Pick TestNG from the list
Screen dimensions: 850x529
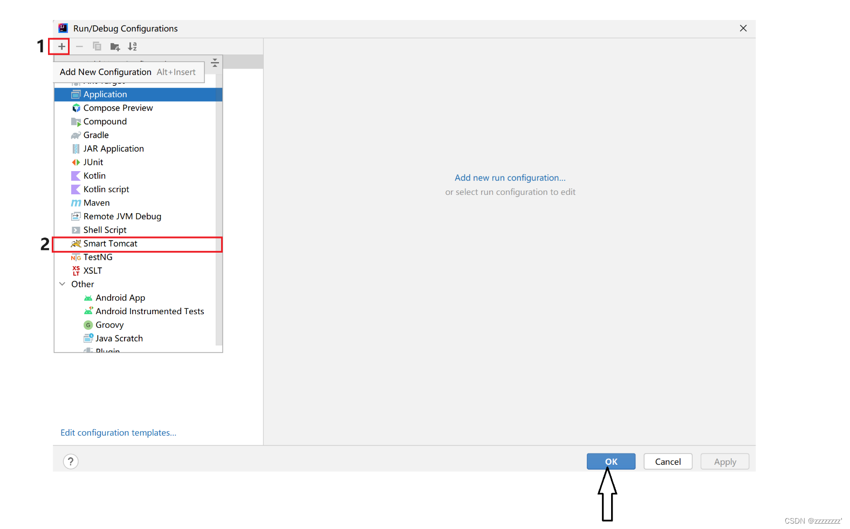138,257
